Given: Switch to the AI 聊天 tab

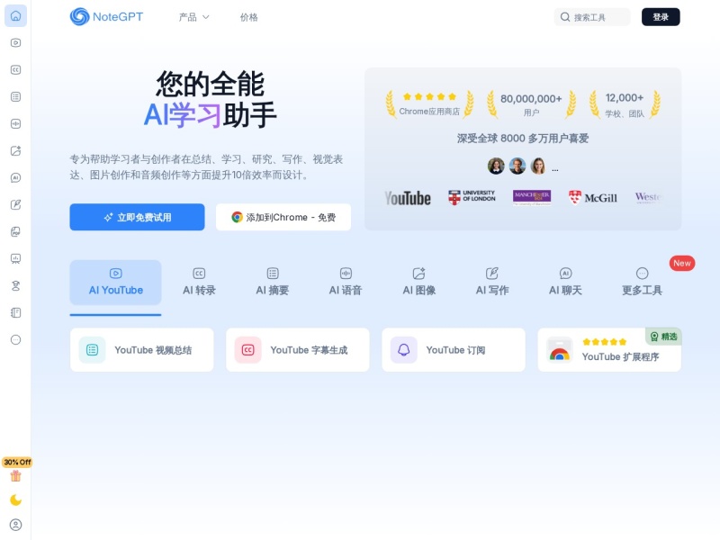Looking at the screenshot, I should point(565,283).
